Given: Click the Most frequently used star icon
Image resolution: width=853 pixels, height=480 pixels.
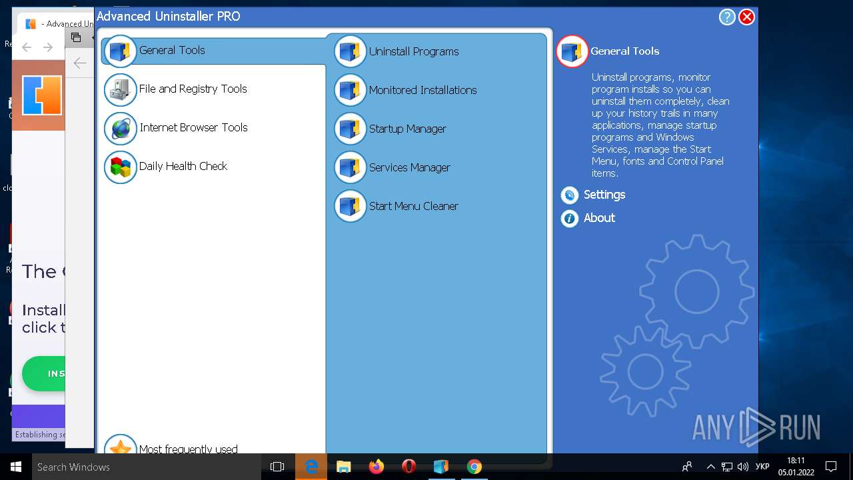Looking at the screenshot, I should pos(121,445).
